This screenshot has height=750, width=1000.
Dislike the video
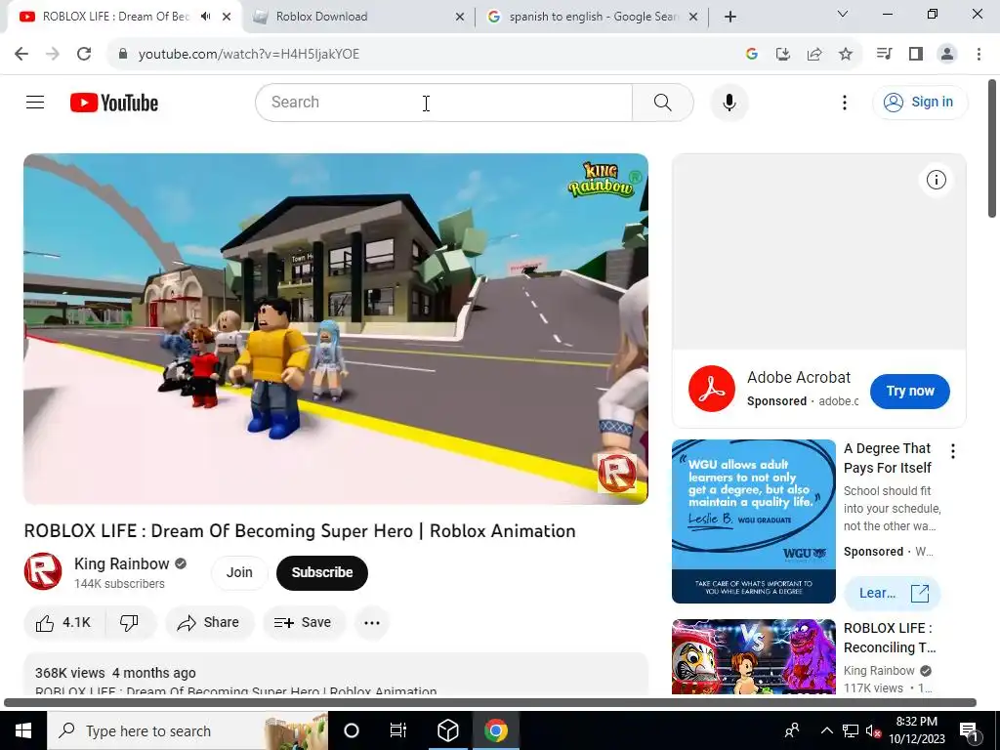point(130,622)
